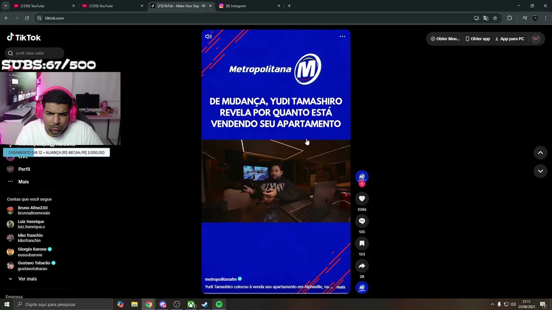This screenshot has height=310, width=552.
Task: Open the metropolitanafm avatar beside the video
Action: [x=362, y=177]
